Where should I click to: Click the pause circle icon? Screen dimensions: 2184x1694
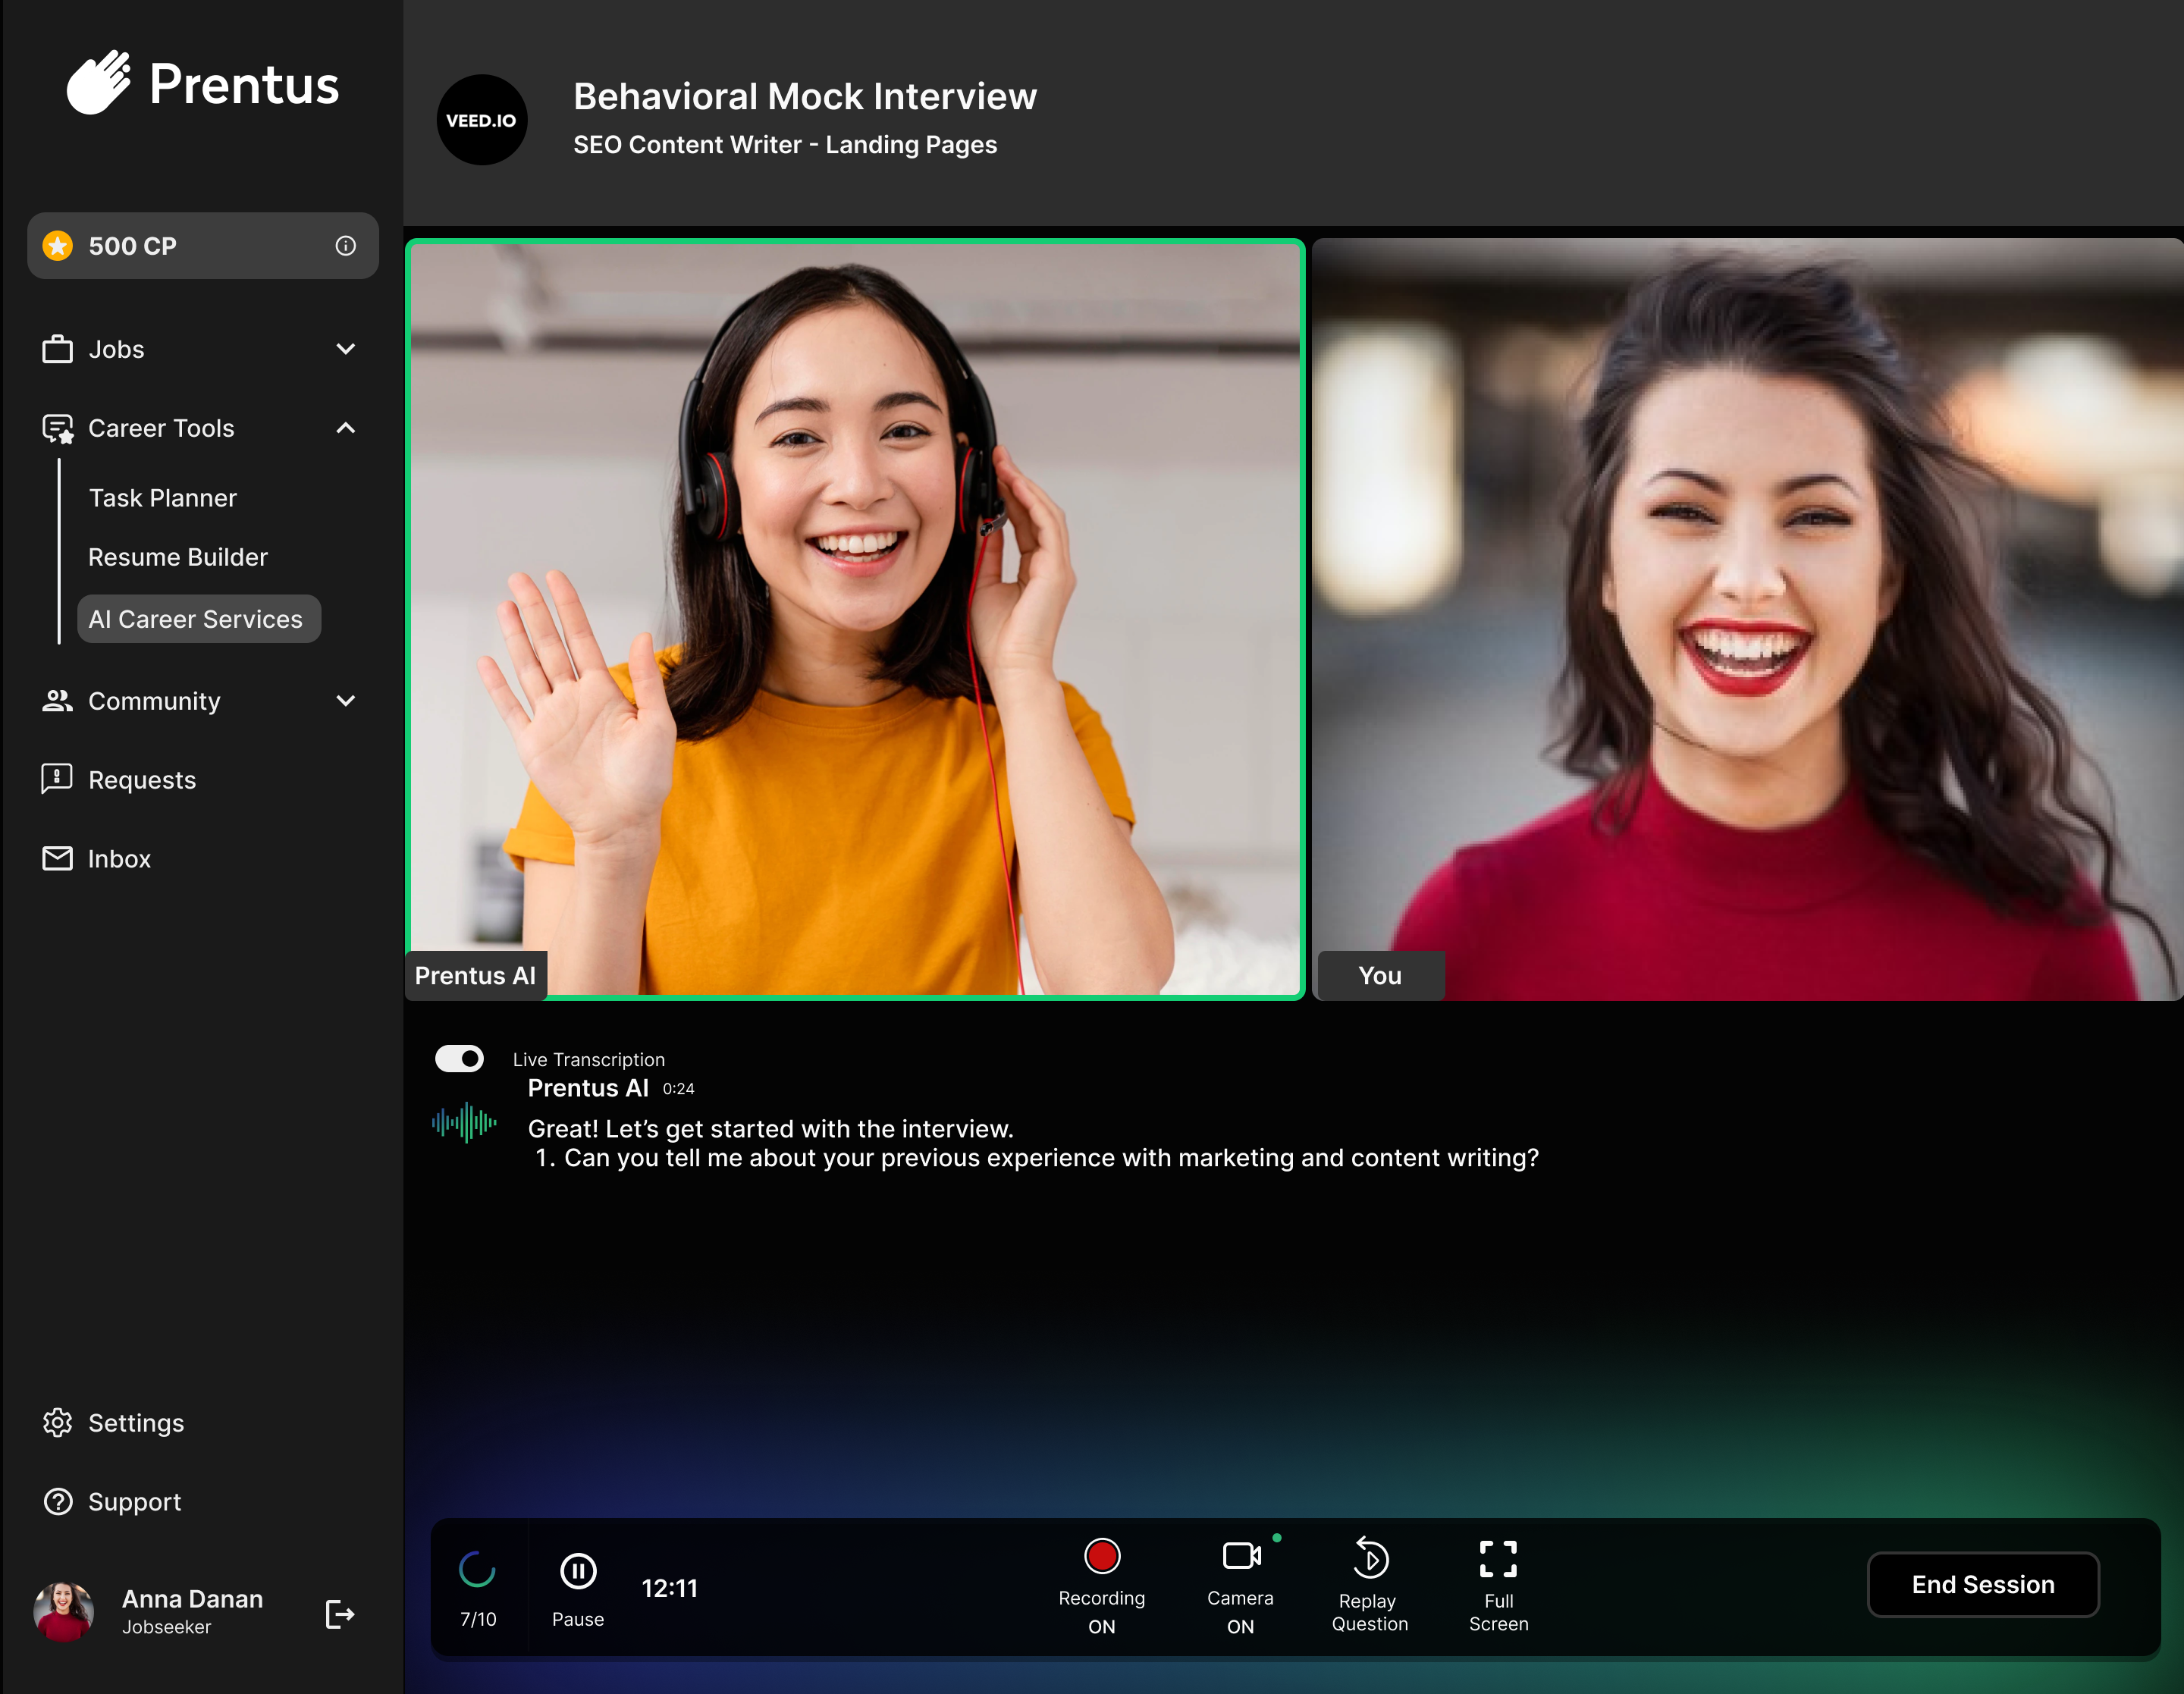pos(578,1571)
